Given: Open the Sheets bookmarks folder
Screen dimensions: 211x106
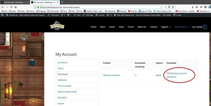Looking at the screenshot, I should 21,11.
